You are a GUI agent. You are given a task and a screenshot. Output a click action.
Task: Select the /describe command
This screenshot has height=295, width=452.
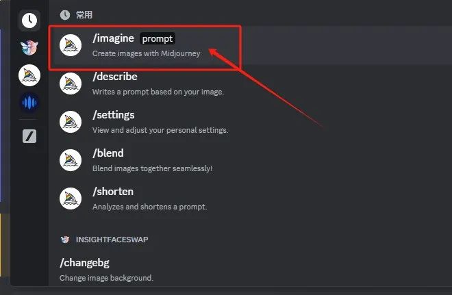point(250,84)
